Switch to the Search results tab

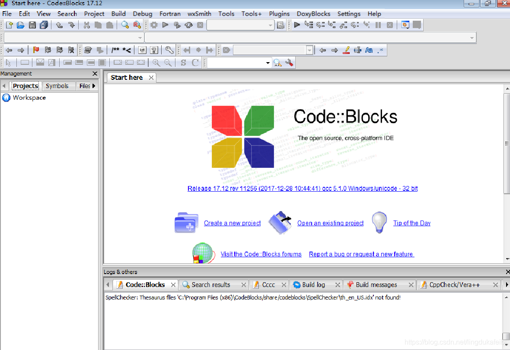coord(211,285)
